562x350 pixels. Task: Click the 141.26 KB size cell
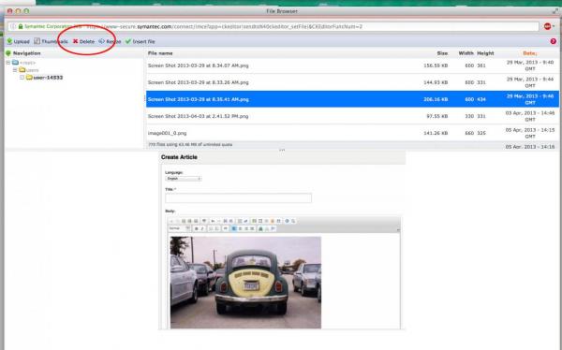point(436,133)
